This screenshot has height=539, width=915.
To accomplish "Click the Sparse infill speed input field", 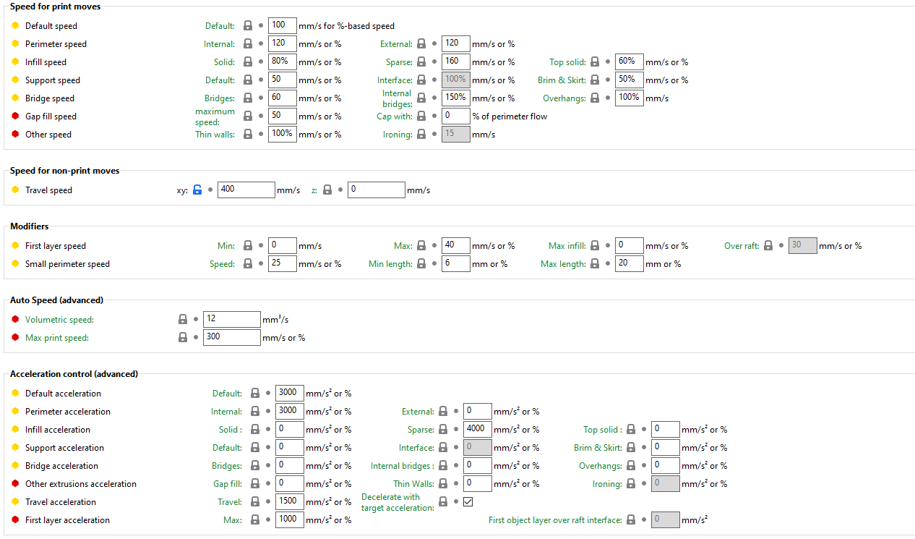I will tap(456, 62).
